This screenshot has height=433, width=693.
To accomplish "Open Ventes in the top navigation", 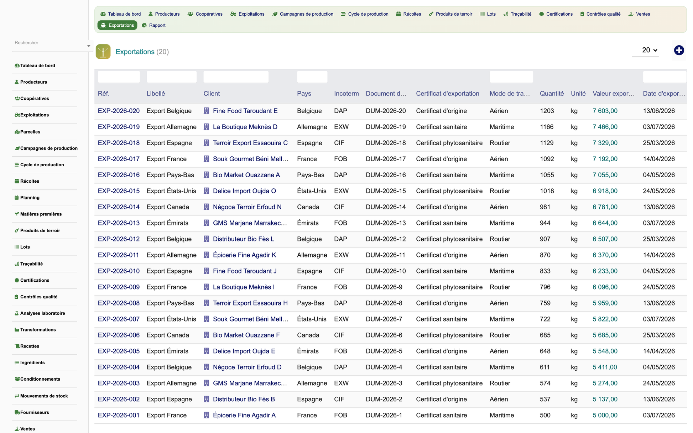I will [639, 14].
